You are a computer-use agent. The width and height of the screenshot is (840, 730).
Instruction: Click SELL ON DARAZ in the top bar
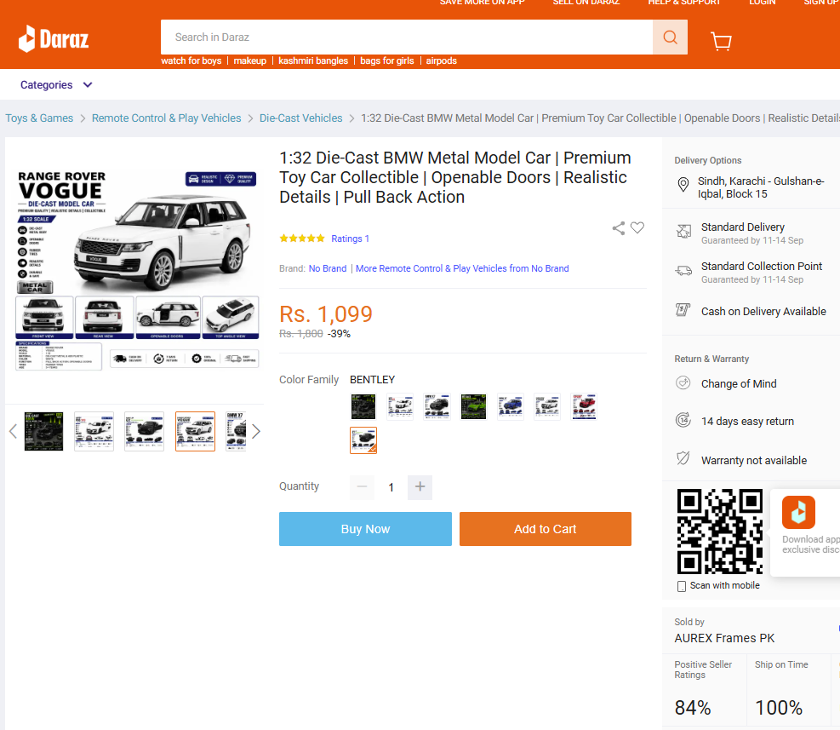pos(586,3)
